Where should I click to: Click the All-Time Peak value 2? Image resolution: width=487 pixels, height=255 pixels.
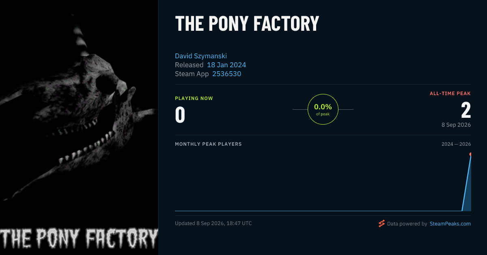(x=466, y=110)
